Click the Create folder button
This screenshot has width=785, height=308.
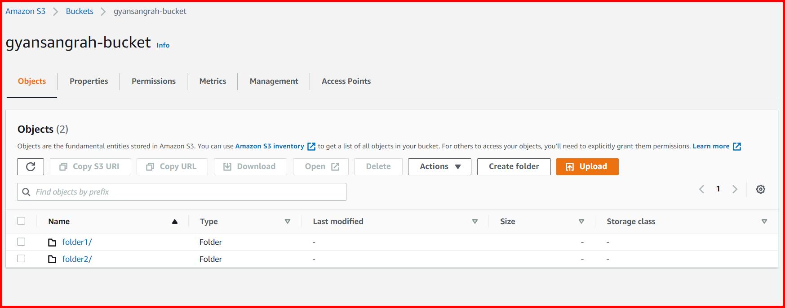click(514, 167)
